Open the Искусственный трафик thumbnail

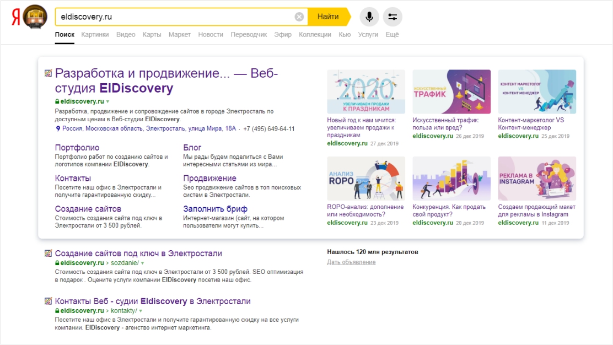click(x=451, y=91)
